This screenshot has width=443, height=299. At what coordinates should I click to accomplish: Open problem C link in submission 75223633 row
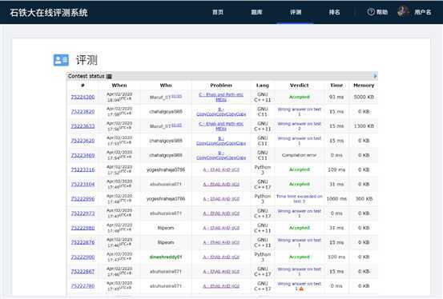[221, 126]
